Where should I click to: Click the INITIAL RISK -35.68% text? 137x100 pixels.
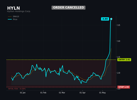(x=17, y=89)
